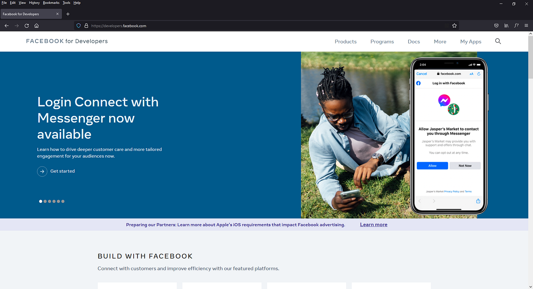Click the Not Now button on phone

point(465,166)
